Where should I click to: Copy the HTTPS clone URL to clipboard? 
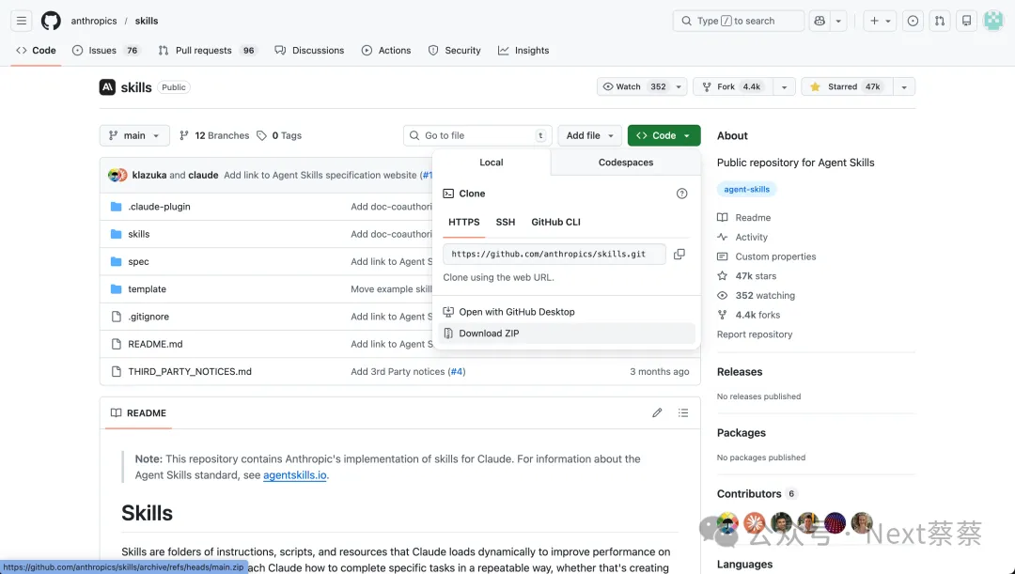pyautogui.click(x=679, y=254)
